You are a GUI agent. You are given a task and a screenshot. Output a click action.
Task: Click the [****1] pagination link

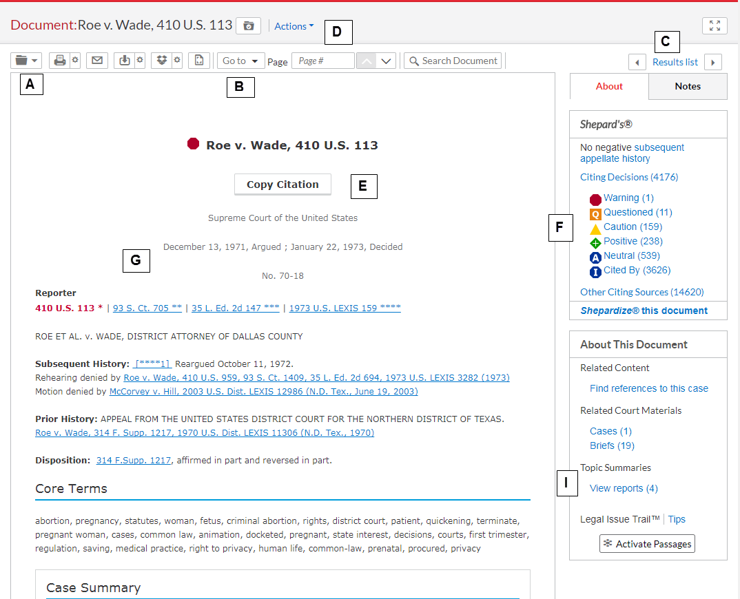click(x=152, y=364)
